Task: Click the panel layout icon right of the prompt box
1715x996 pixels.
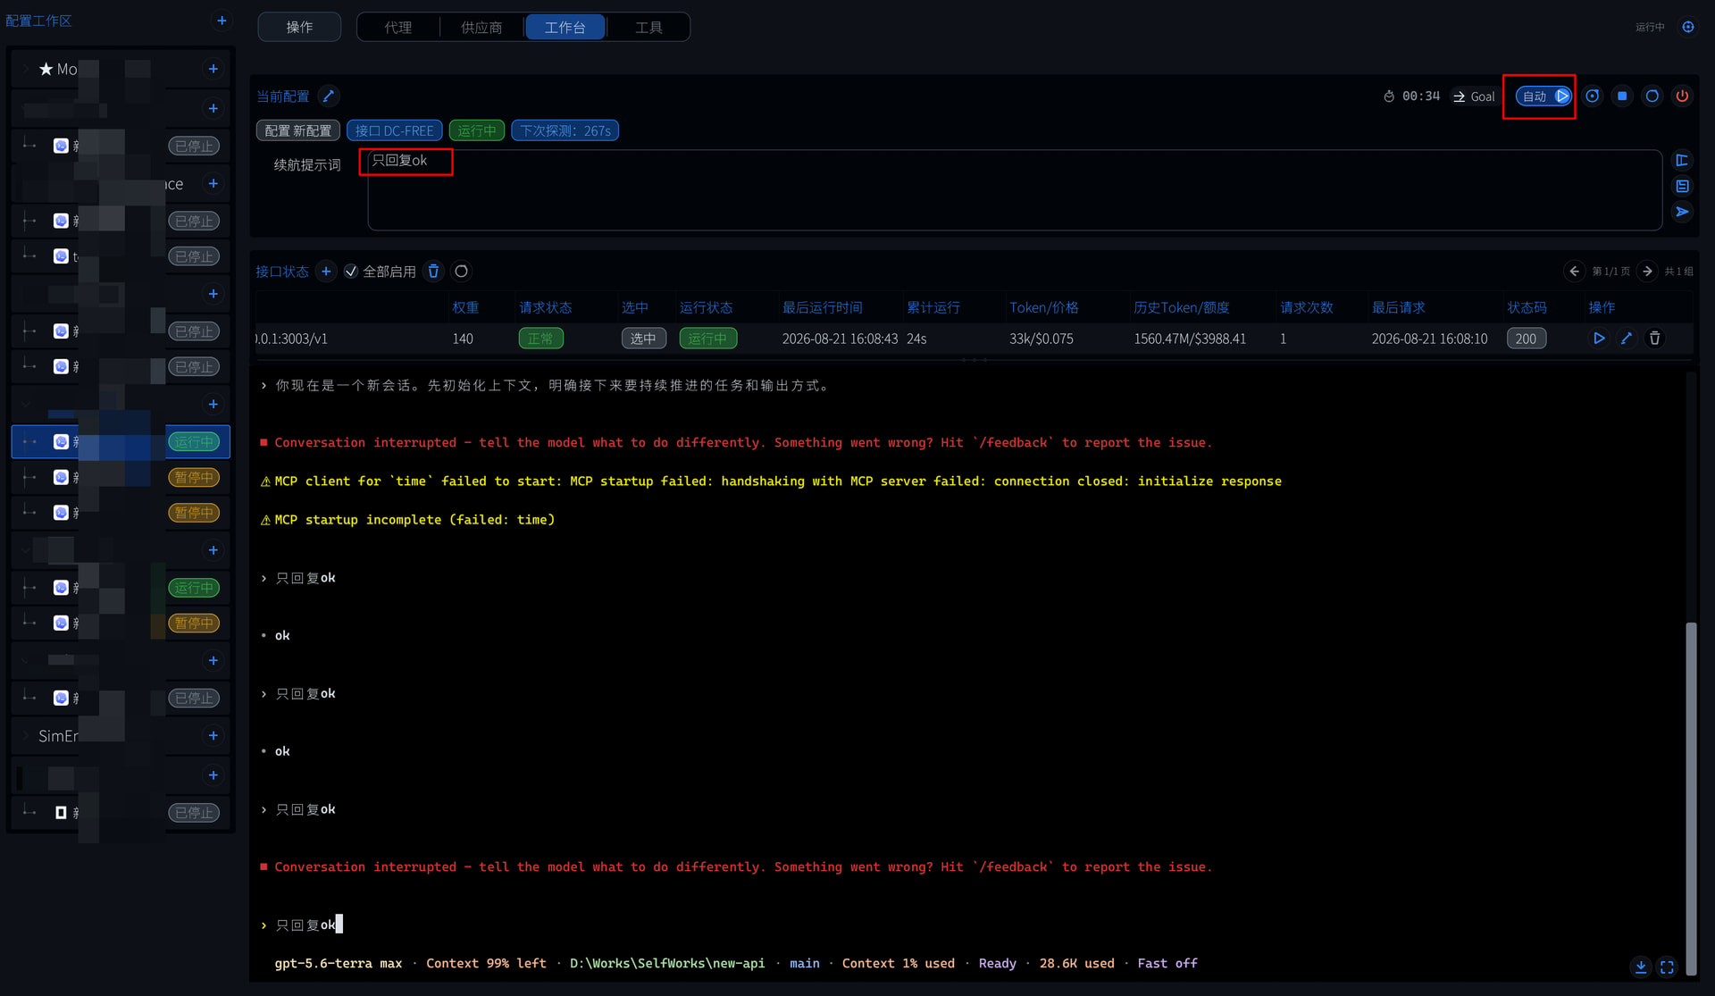Action: click(1682, 161)
